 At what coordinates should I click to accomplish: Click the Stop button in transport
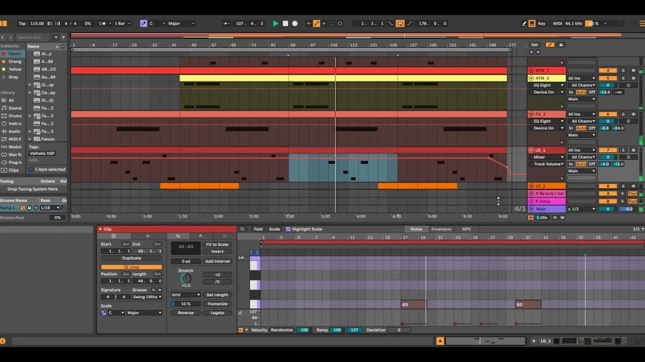pos(285,23)
